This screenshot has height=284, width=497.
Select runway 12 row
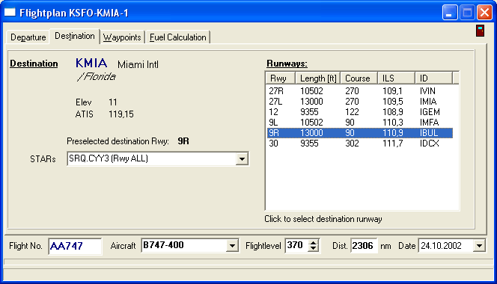coord(360,112)
